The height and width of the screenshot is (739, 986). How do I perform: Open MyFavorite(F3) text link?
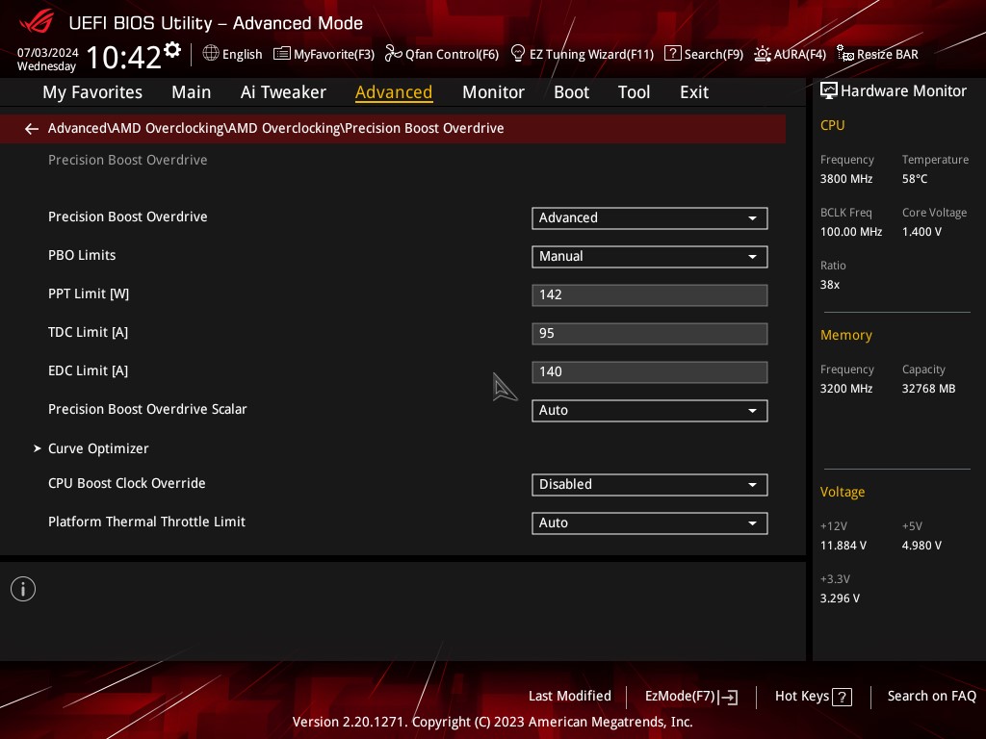334,55
